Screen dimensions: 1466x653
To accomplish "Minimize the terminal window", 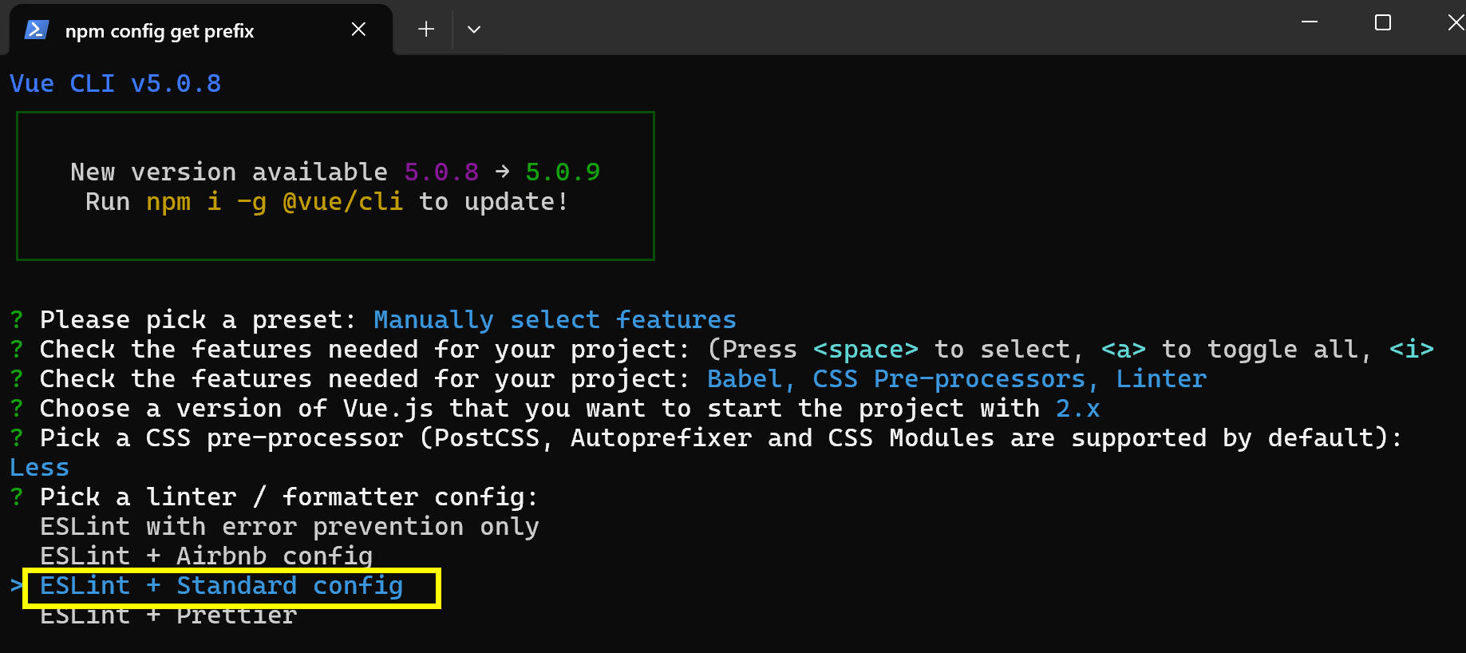I will 1310,22.
